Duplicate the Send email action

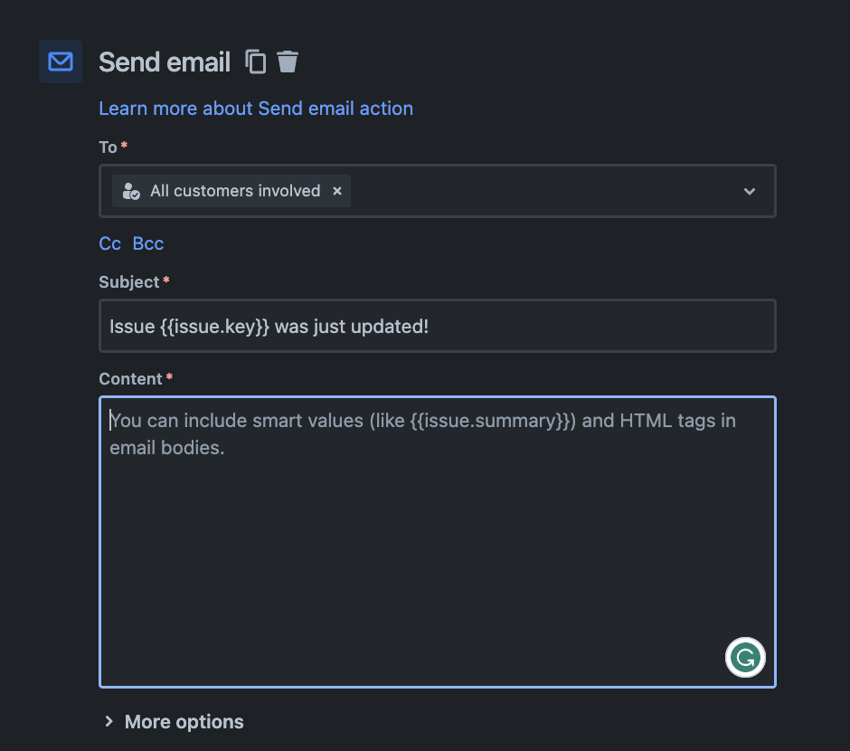coord(256,62)
